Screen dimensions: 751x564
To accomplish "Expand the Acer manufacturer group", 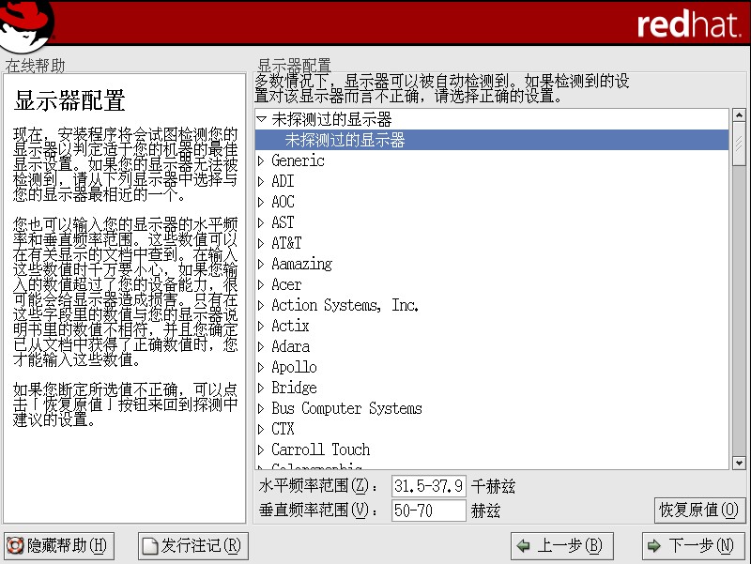I will [x=261, y=284].
